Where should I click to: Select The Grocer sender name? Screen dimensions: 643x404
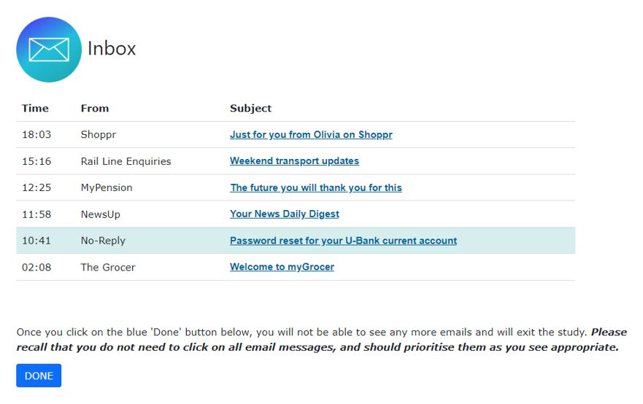click(107, 267)
